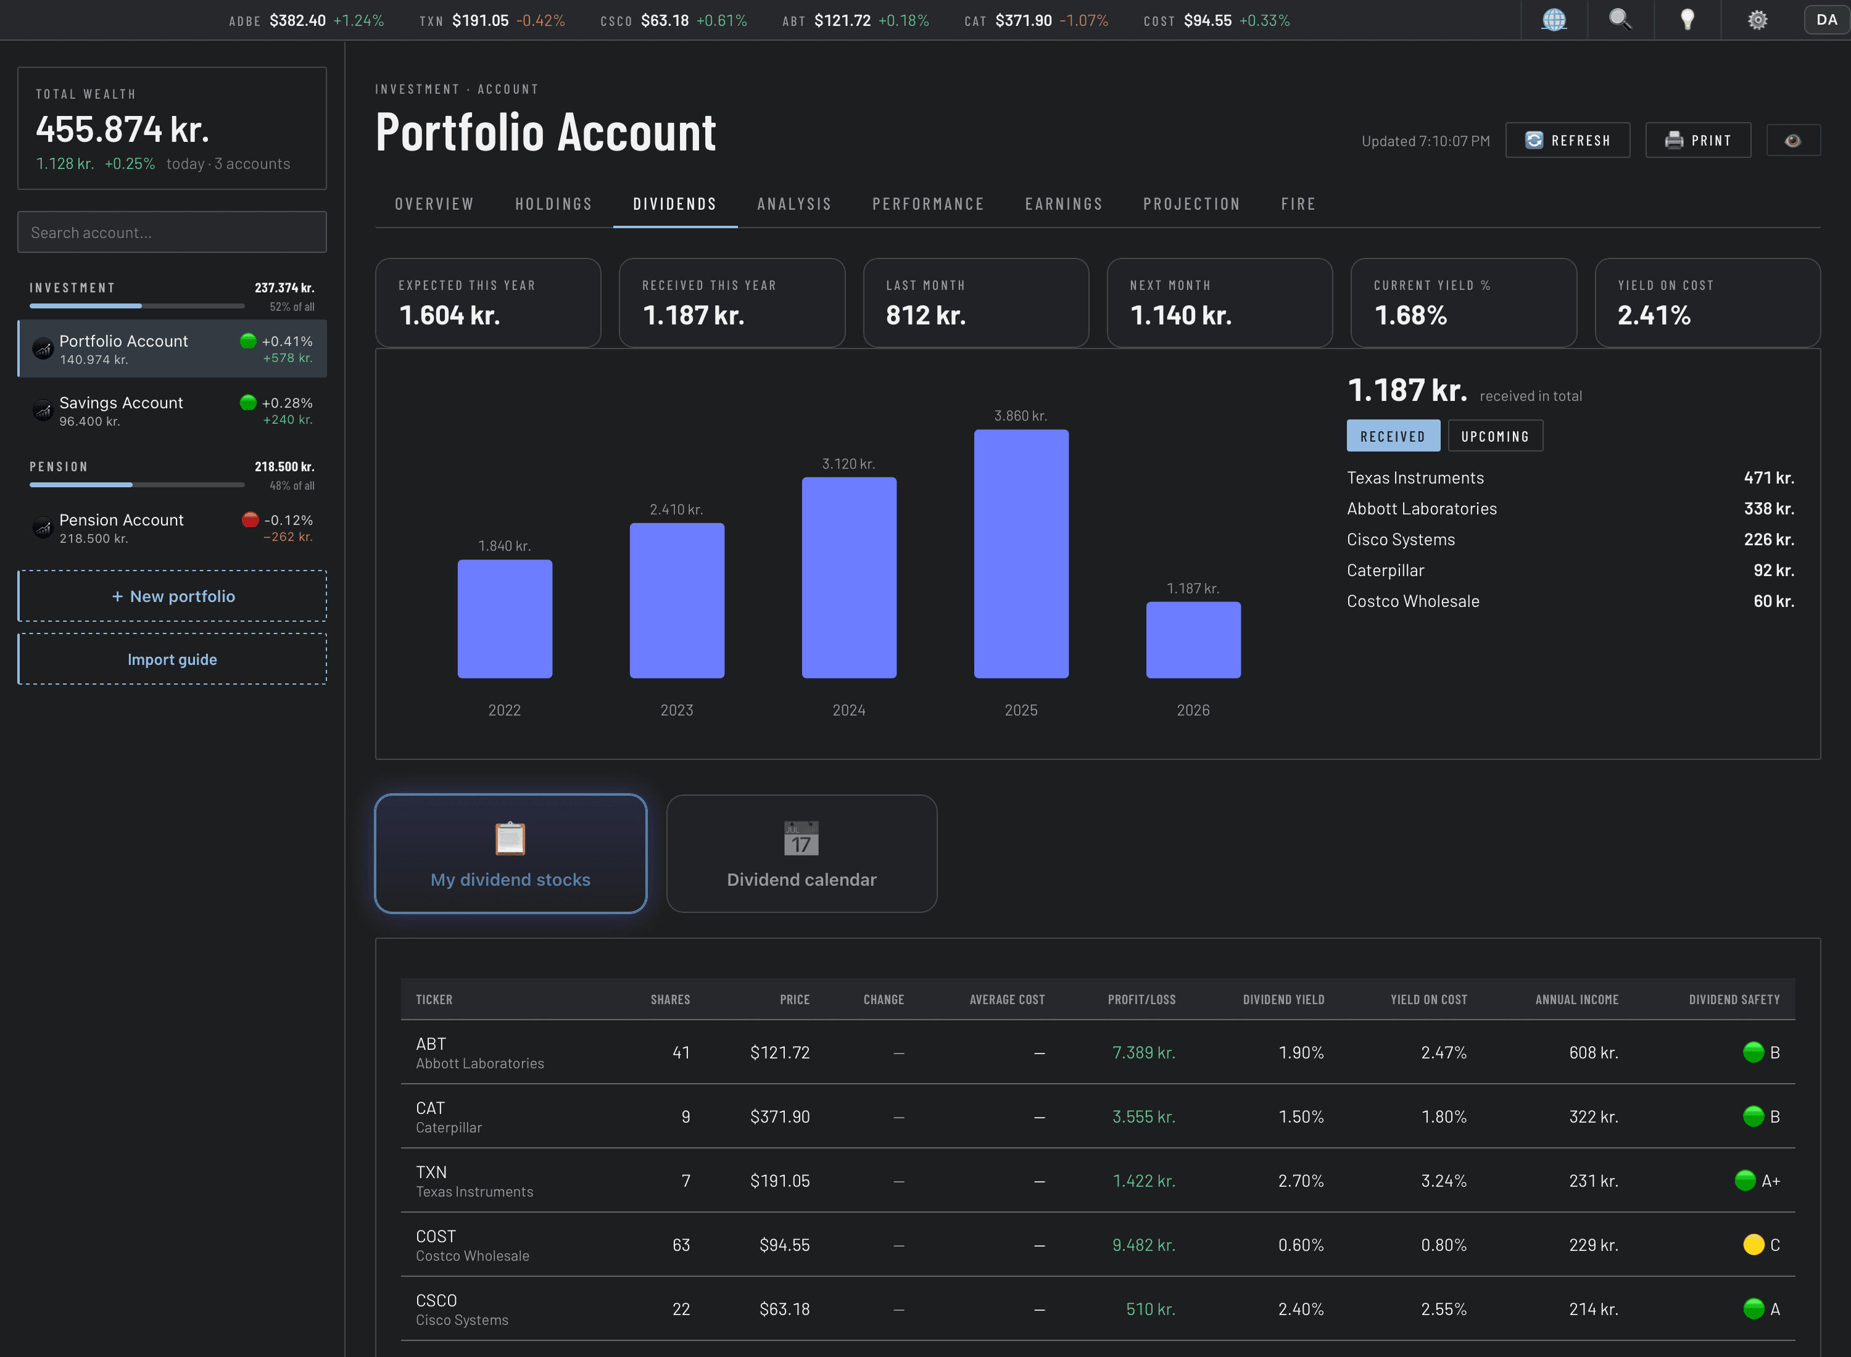
Task: Click CAT green dividend safety dot
Action: click(x=1754, y=1116)
